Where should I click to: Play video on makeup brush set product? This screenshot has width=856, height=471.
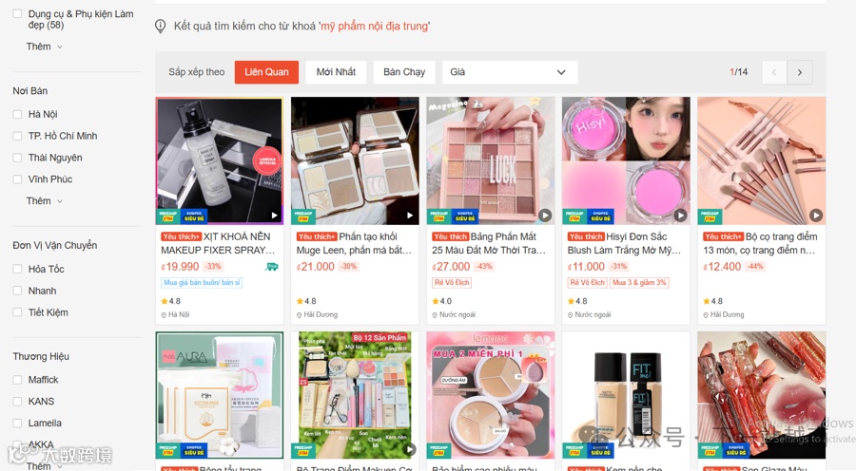pos(816,216)
